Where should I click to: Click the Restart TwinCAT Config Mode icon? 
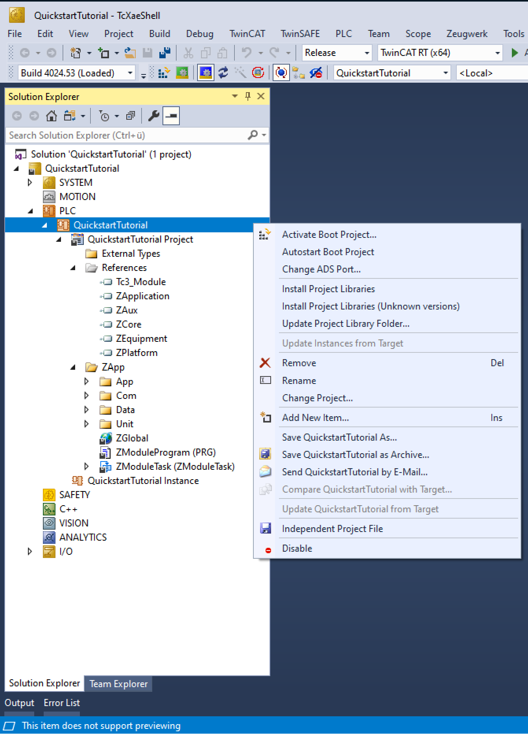206,73
